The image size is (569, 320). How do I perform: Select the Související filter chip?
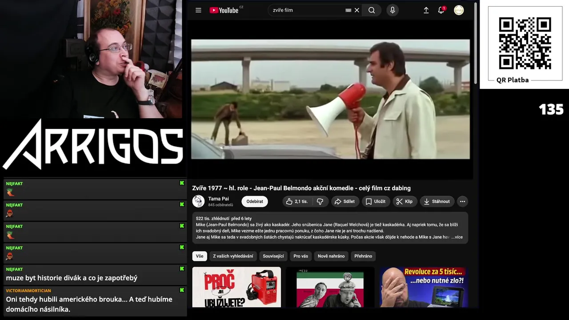(x=273, y=256)
